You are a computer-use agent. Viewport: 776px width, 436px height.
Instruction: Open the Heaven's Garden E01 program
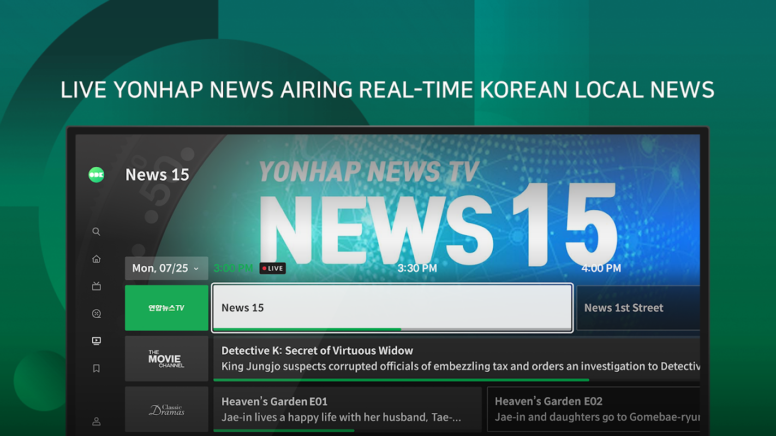click(x=347, y=409)
